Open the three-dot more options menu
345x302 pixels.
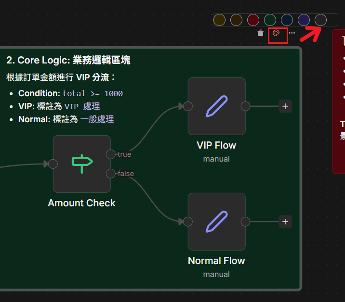pyautogui.click(x=292, y=33)
